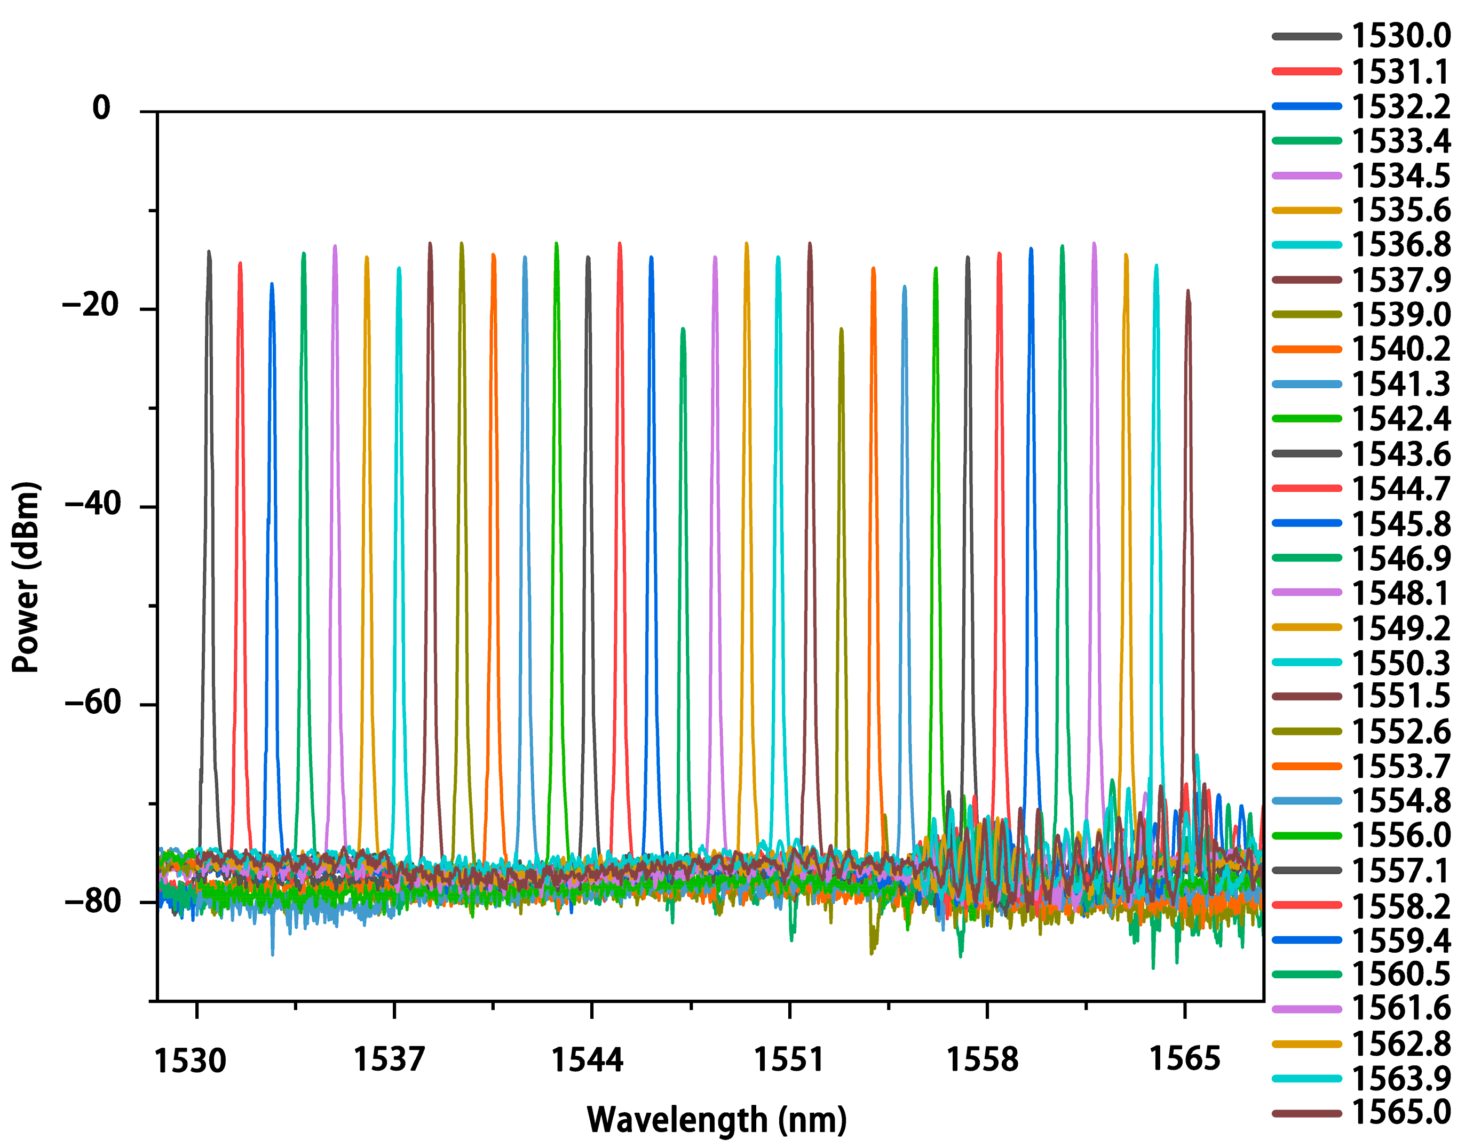Select the 1536.8 legend label
Screen dimensions: 1481x1148
pos(1401,245)
